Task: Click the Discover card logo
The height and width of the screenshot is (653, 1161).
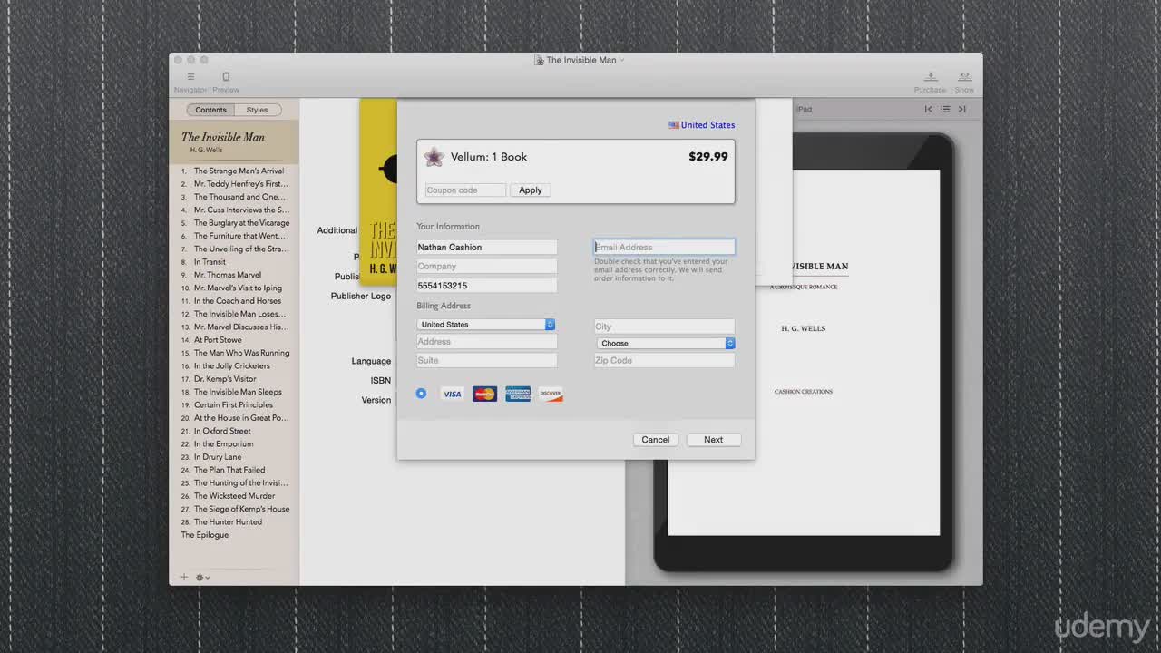Action: pyautogui.click(x=551, y=394)
